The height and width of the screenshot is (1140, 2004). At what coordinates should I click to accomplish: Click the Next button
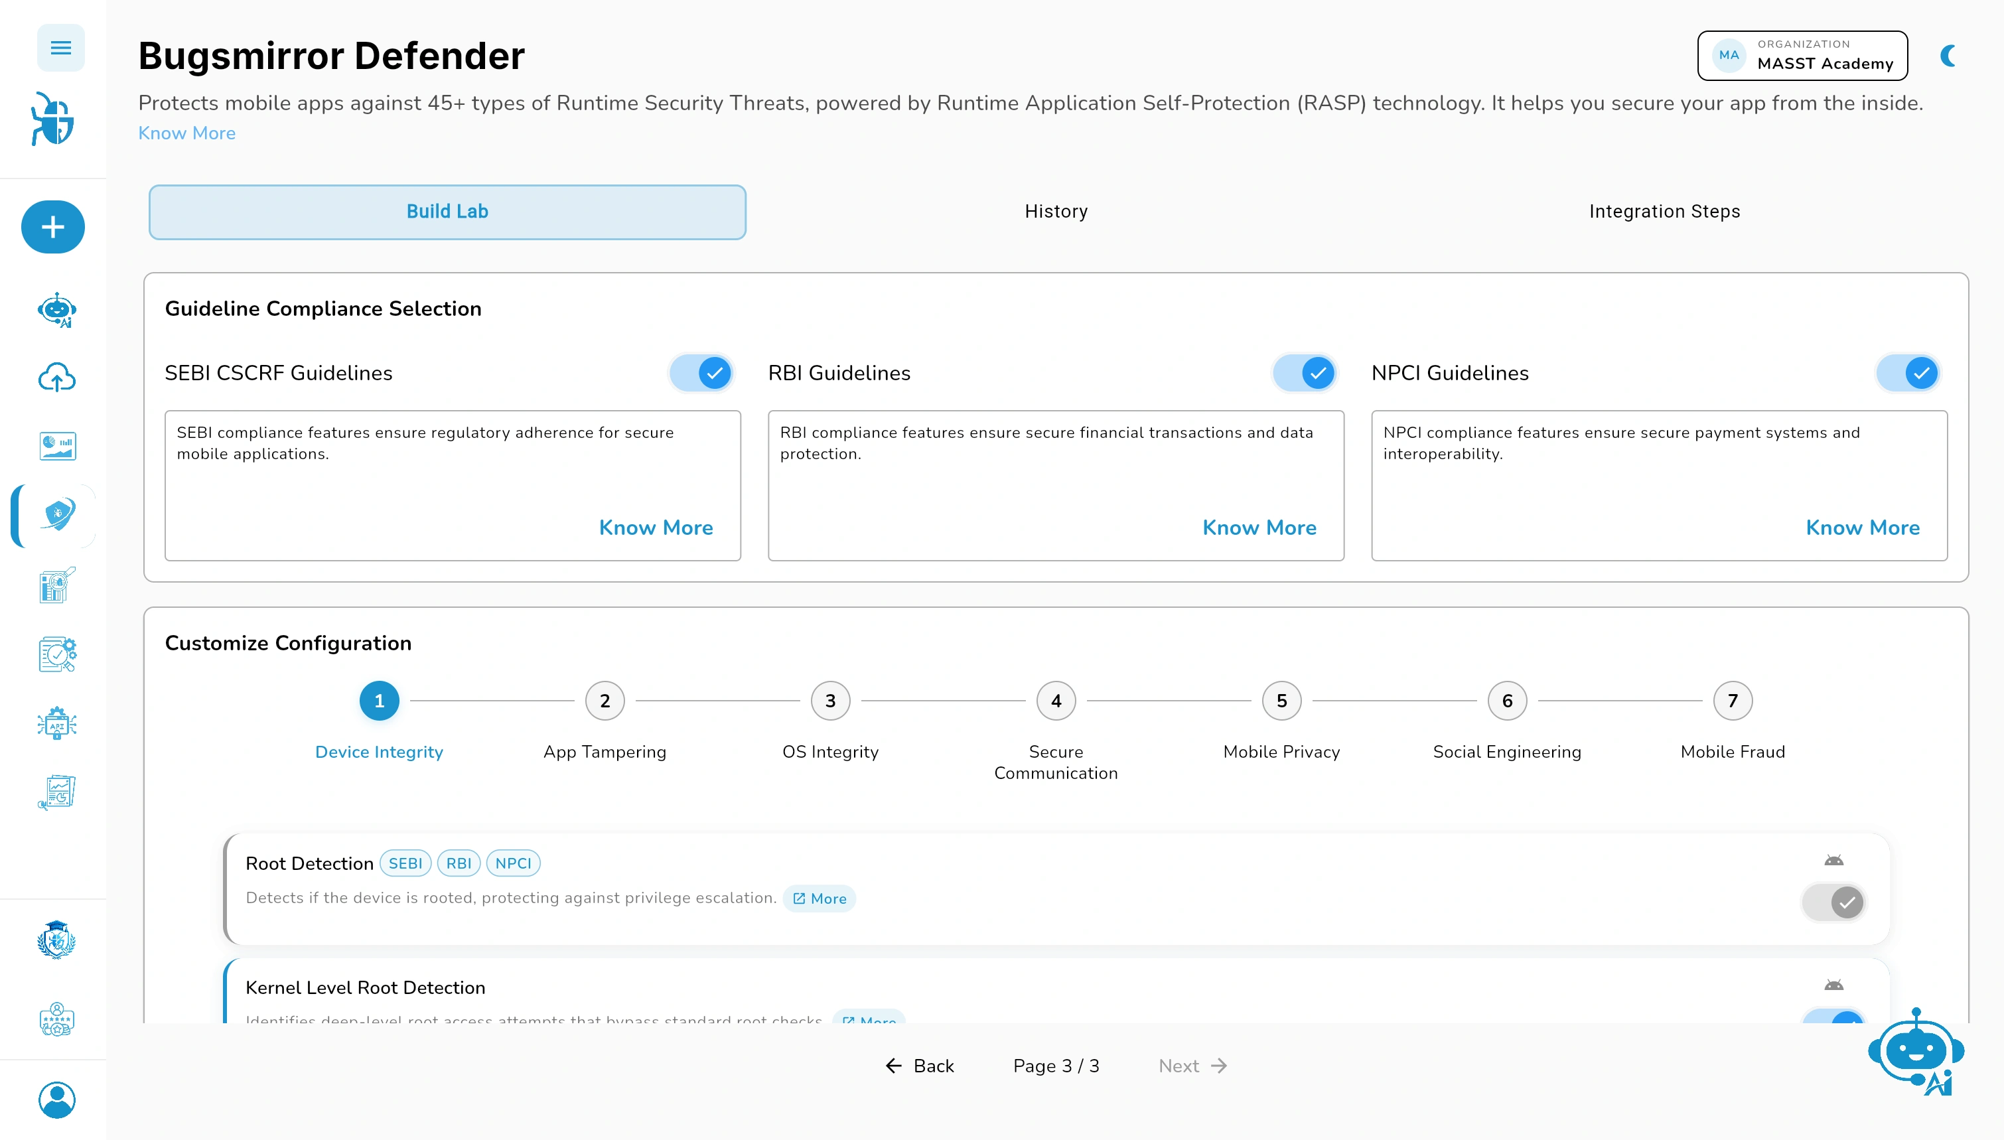tap(1192, 1066)
